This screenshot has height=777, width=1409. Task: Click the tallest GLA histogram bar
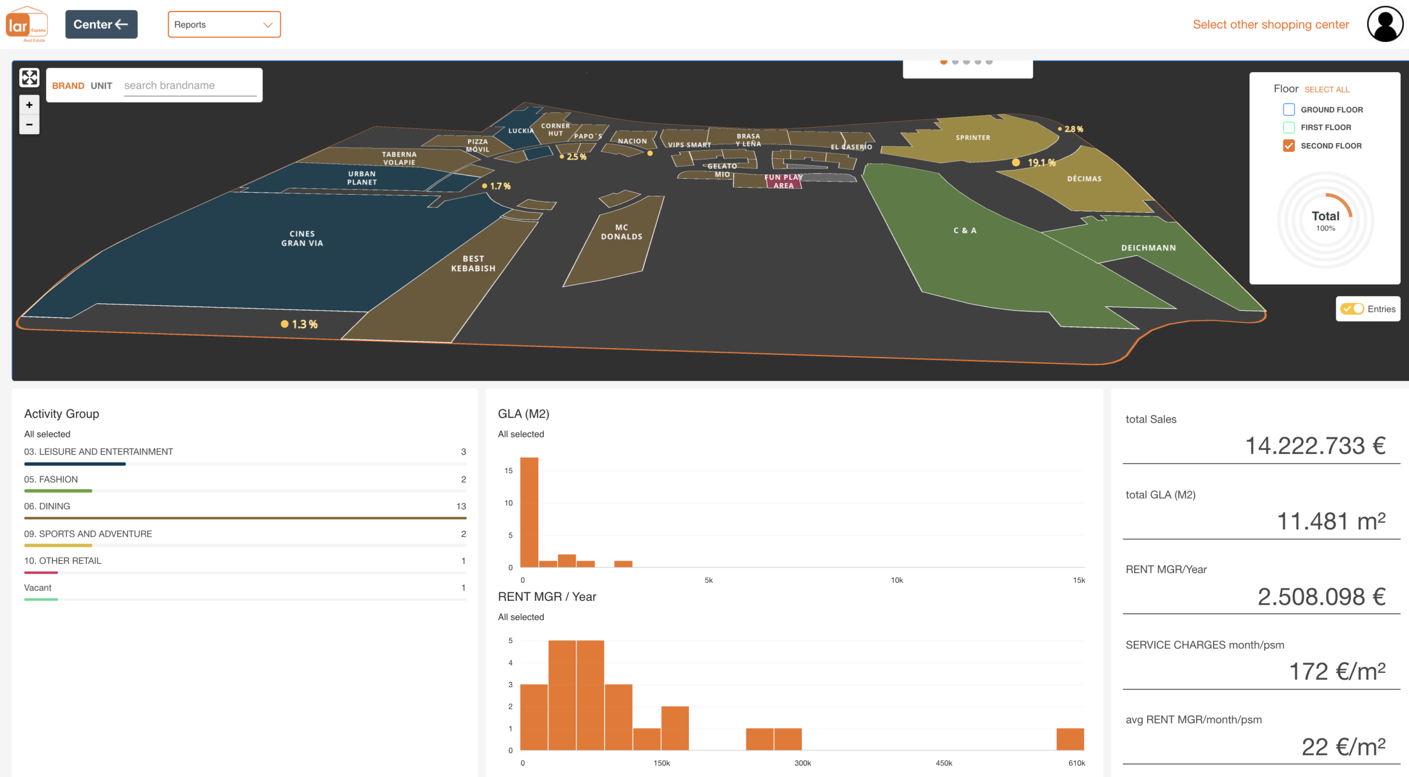[529, 512]
